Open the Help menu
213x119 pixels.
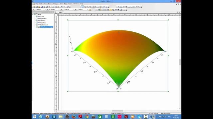82,4
